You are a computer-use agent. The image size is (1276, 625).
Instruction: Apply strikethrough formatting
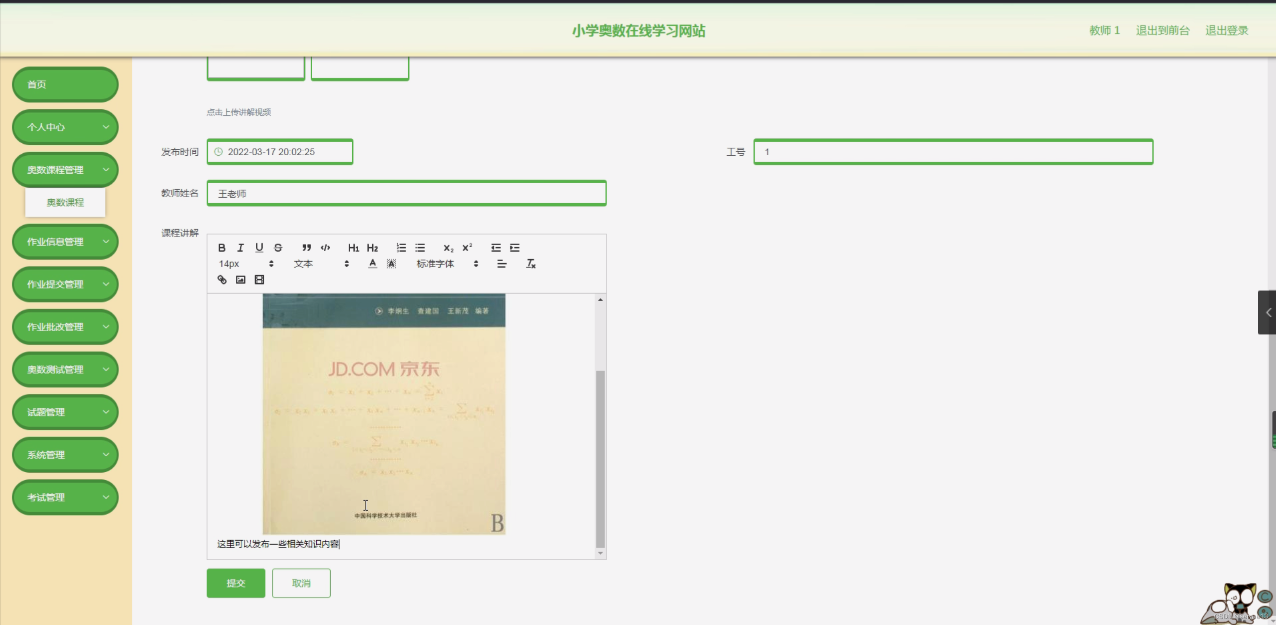click(278, 248)
